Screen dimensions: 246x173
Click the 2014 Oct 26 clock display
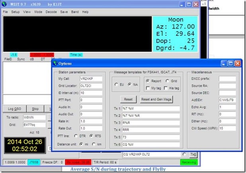[x=25, y=145]
